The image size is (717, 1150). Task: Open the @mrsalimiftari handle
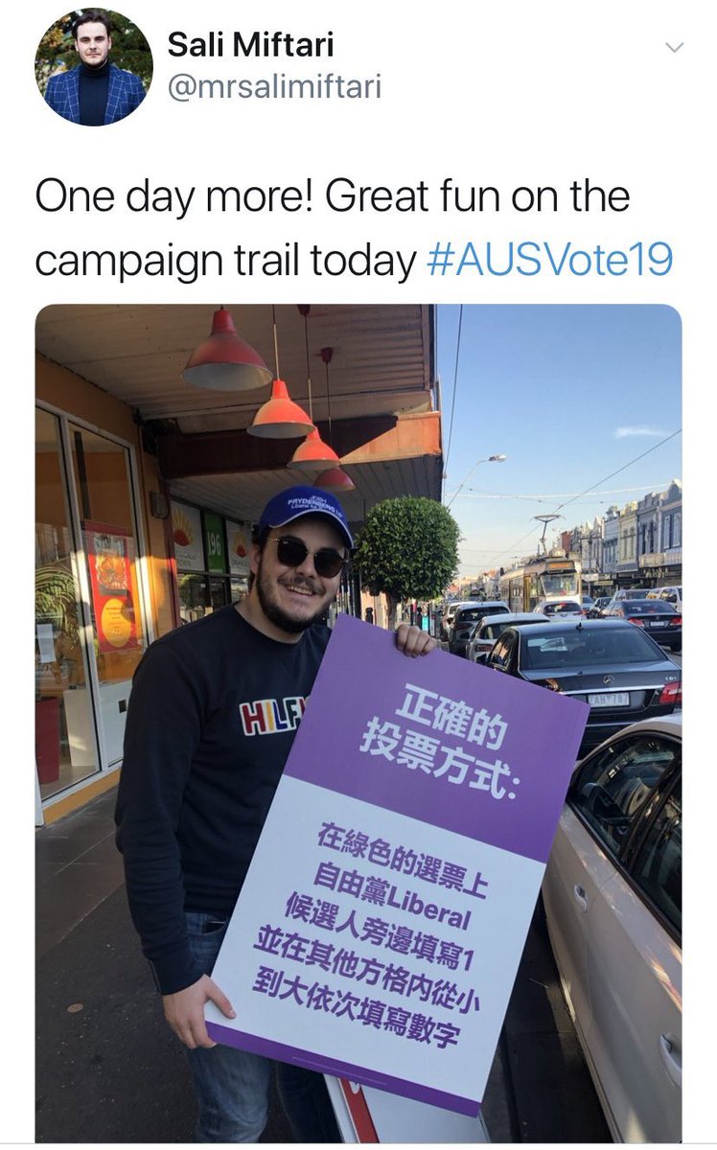coord(274,88)
